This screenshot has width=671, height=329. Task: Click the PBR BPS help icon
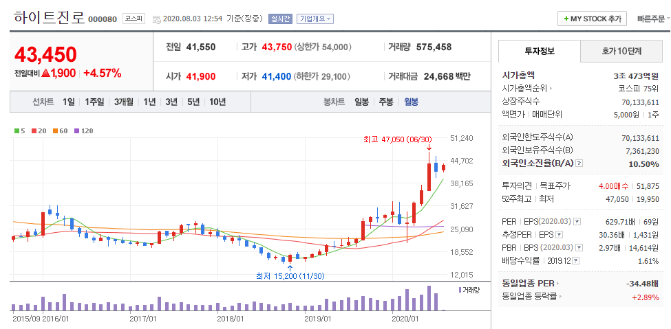(578, 247)
